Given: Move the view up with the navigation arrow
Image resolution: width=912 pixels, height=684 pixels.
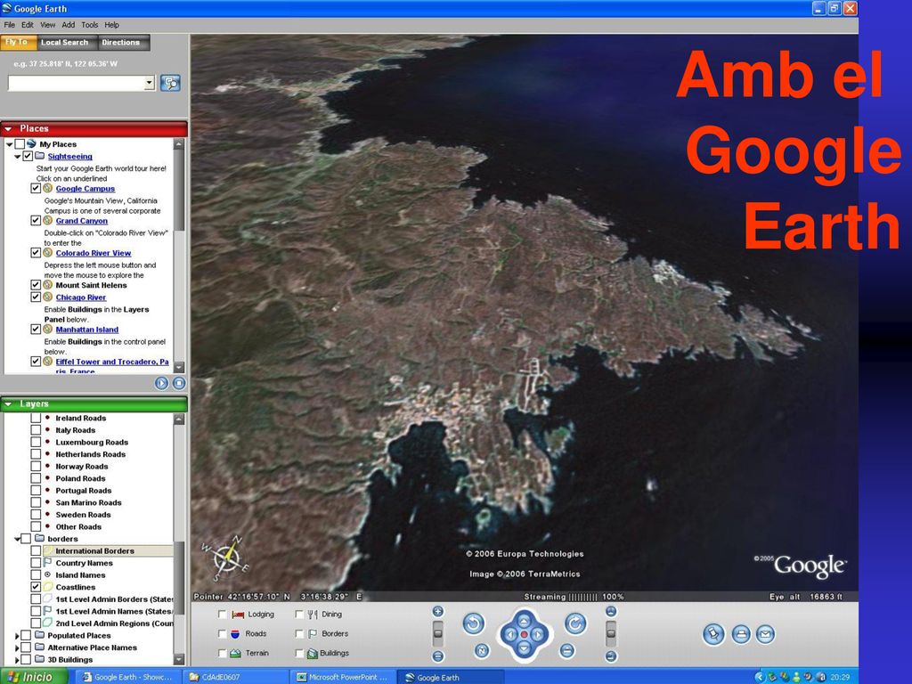Looking at the screenshot, I should (524, 621).
